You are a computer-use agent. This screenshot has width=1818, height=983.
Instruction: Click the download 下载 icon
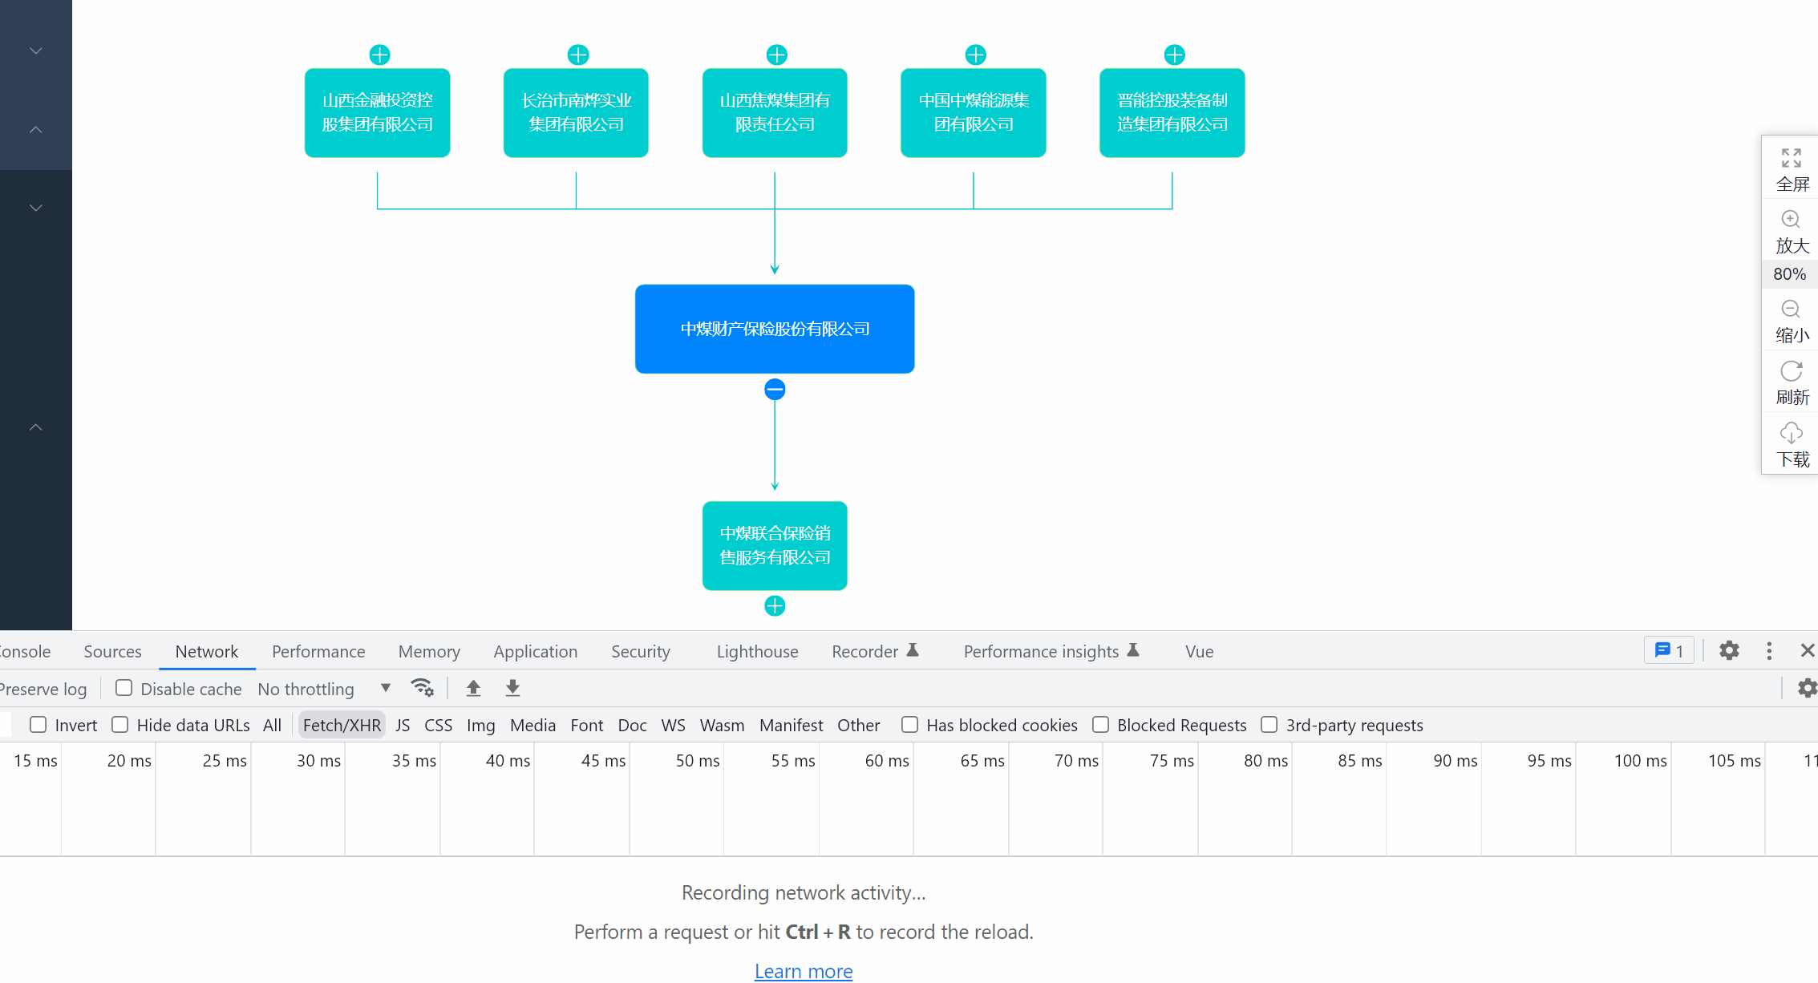[x=1791, y=434]
